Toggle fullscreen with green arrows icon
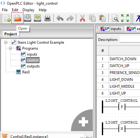This screenshot has width=140, height=138. click(x=125, y=18)
